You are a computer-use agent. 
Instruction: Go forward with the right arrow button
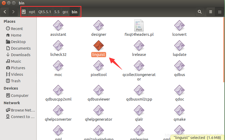click(x=13, y=12)
